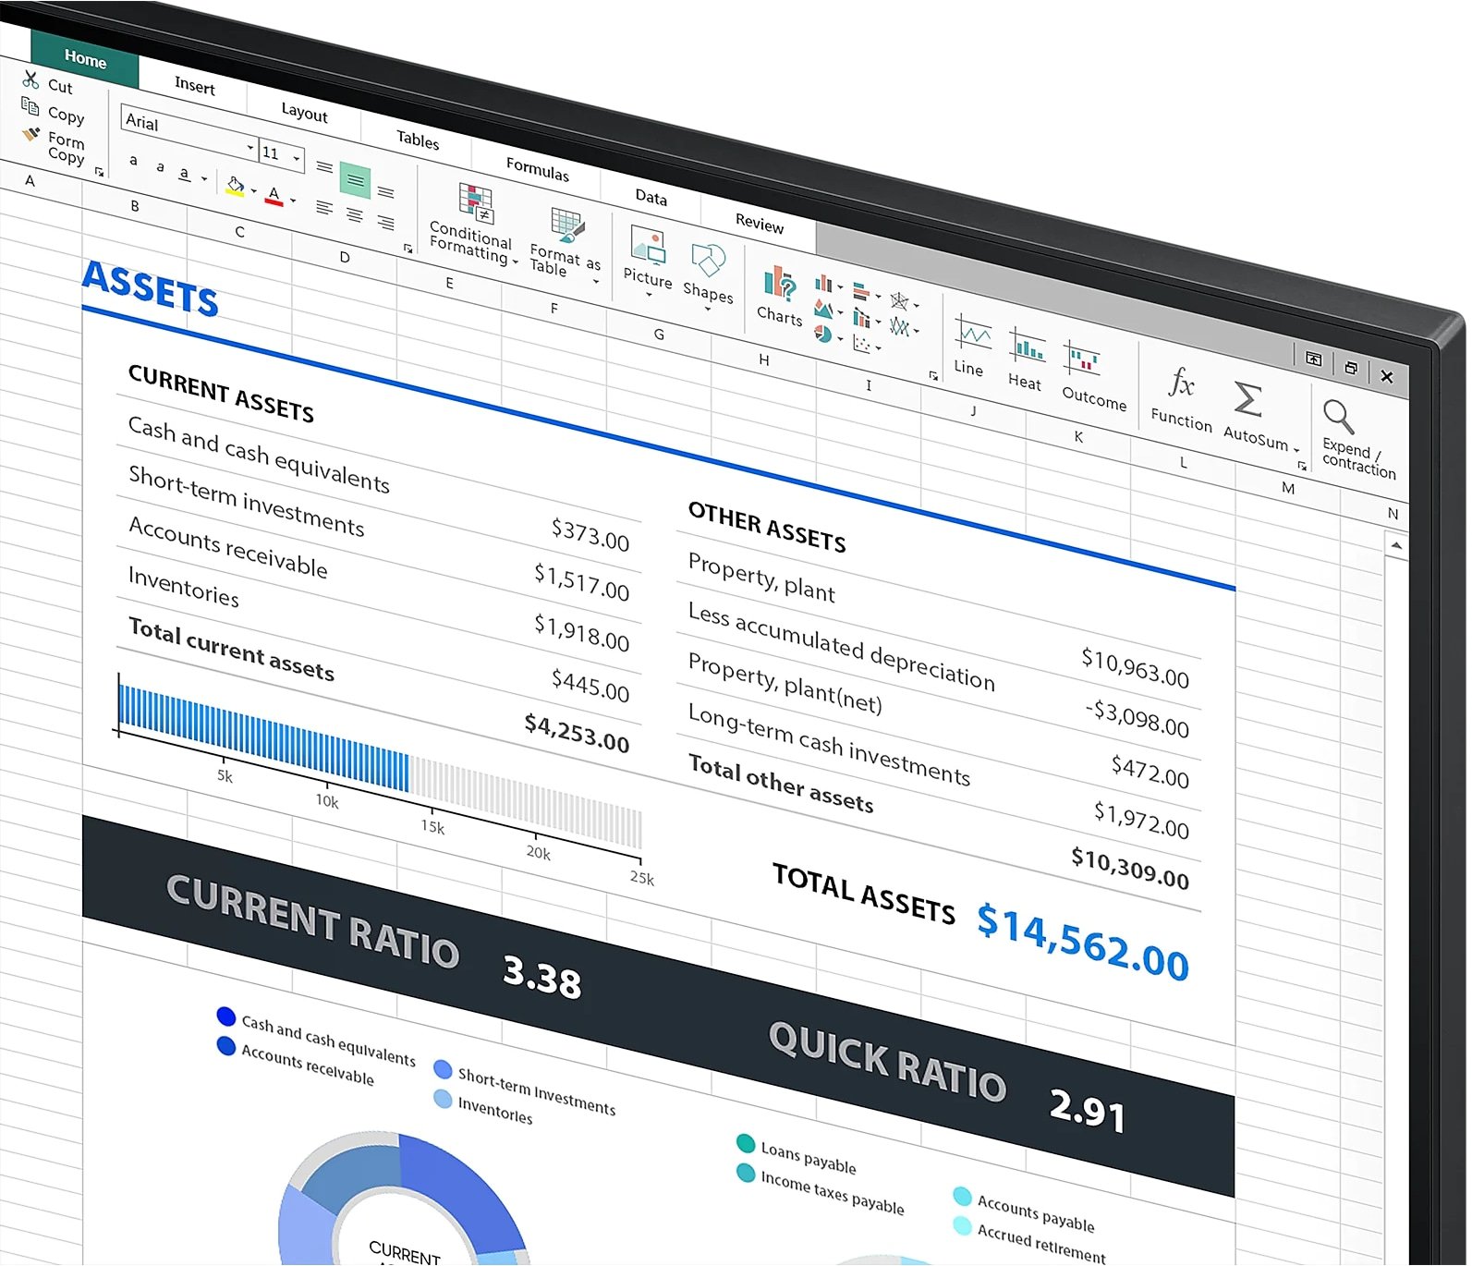Click the Current Ratio value 3.38
This screenshot has height=1266, width=1472.
[x=541, y=976]
